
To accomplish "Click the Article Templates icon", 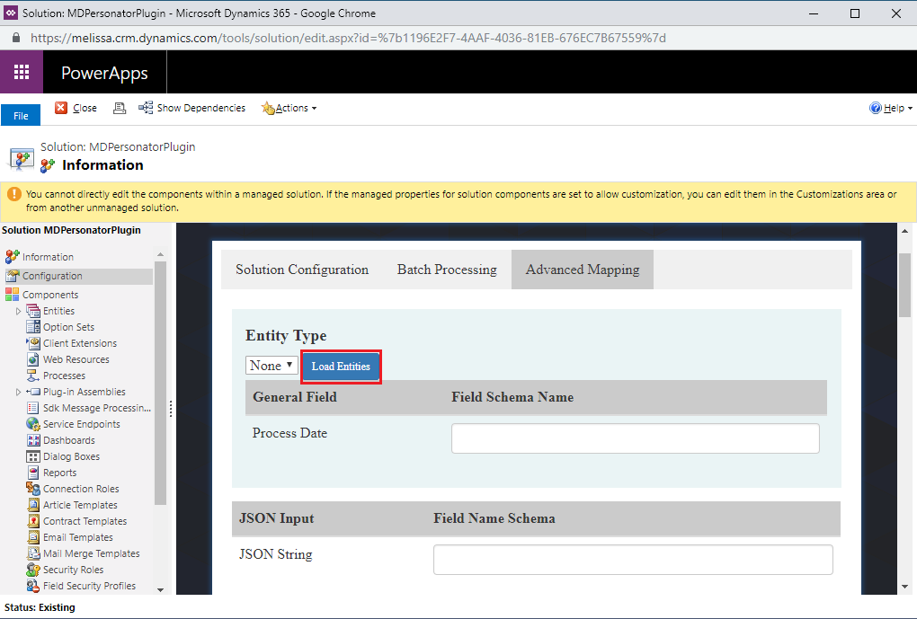I will [x=33, y=505].
